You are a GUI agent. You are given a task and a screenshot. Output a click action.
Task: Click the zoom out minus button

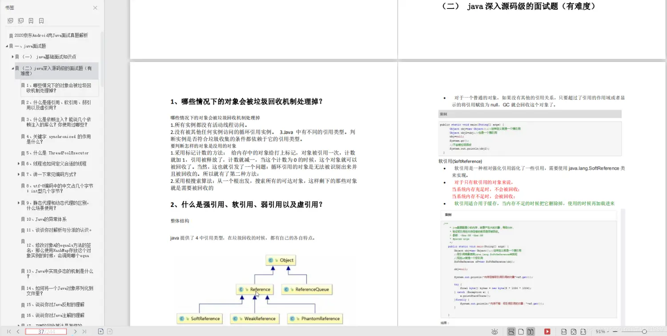coord(615,332)
